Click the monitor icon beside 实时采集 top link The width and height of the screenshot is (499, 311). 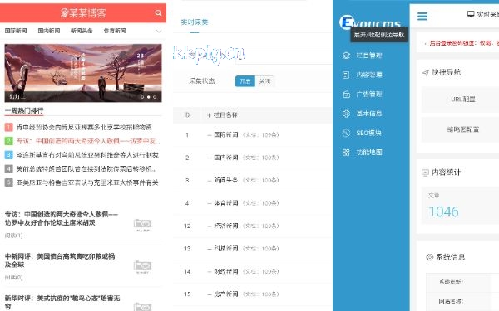pyautogui.click(x=471, y=14)
